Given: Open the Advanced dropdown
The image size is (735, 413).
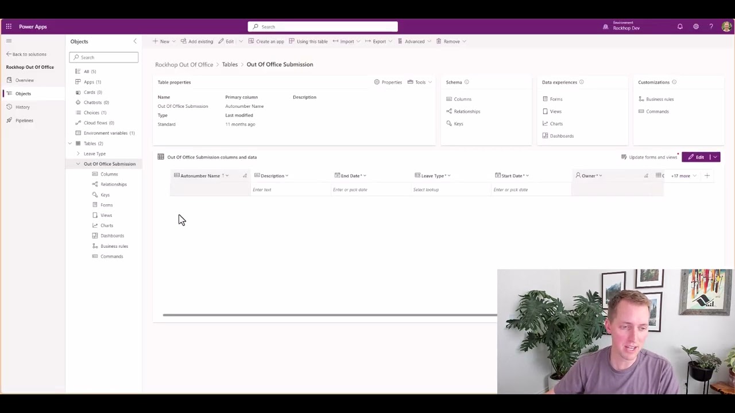Looking at the screenshot, I should [x=414, y=41].
